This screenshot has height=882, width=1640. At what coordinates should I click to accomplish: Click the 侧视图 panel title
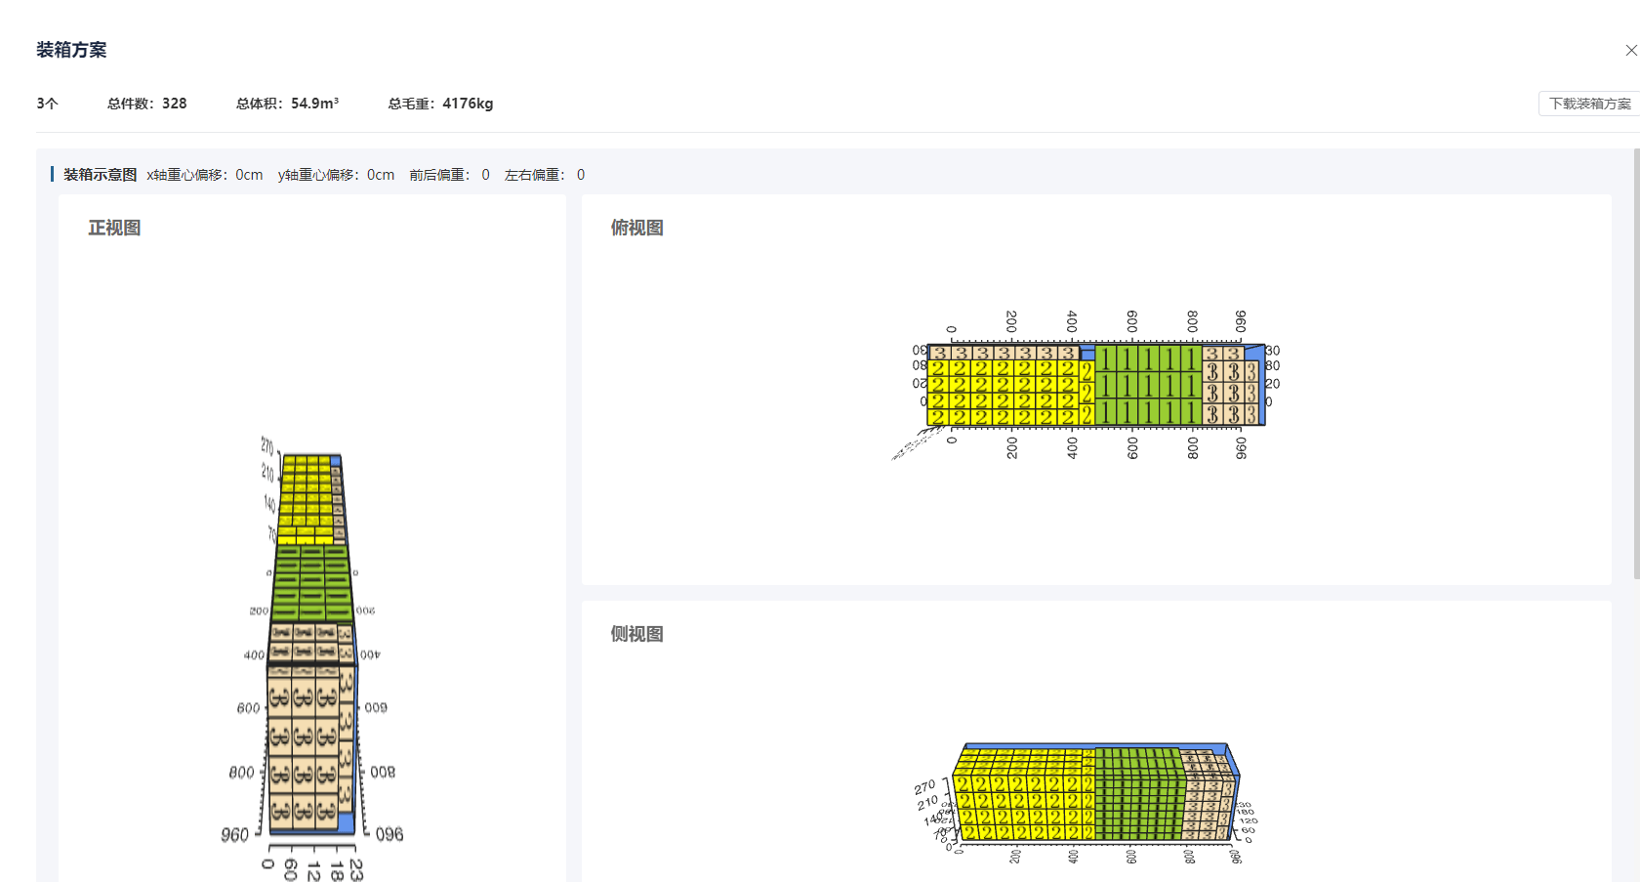pyautogui.click(x=636, y=634)
